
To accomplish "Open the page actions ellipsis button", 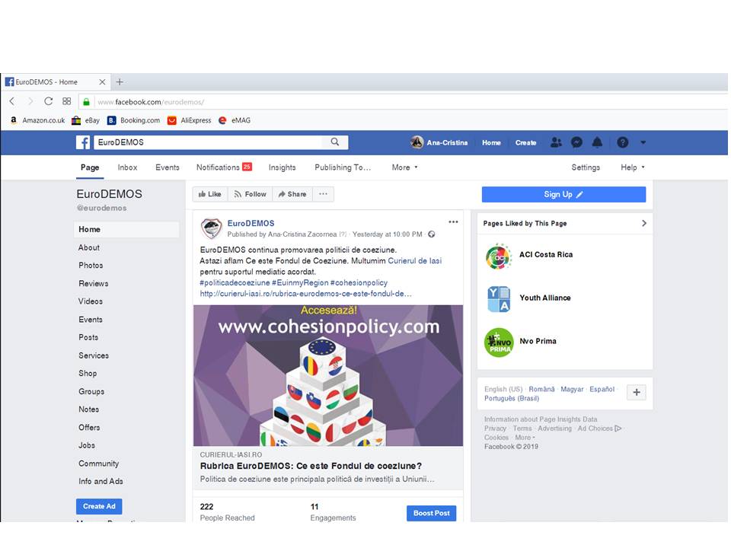I will pos(323,194).
